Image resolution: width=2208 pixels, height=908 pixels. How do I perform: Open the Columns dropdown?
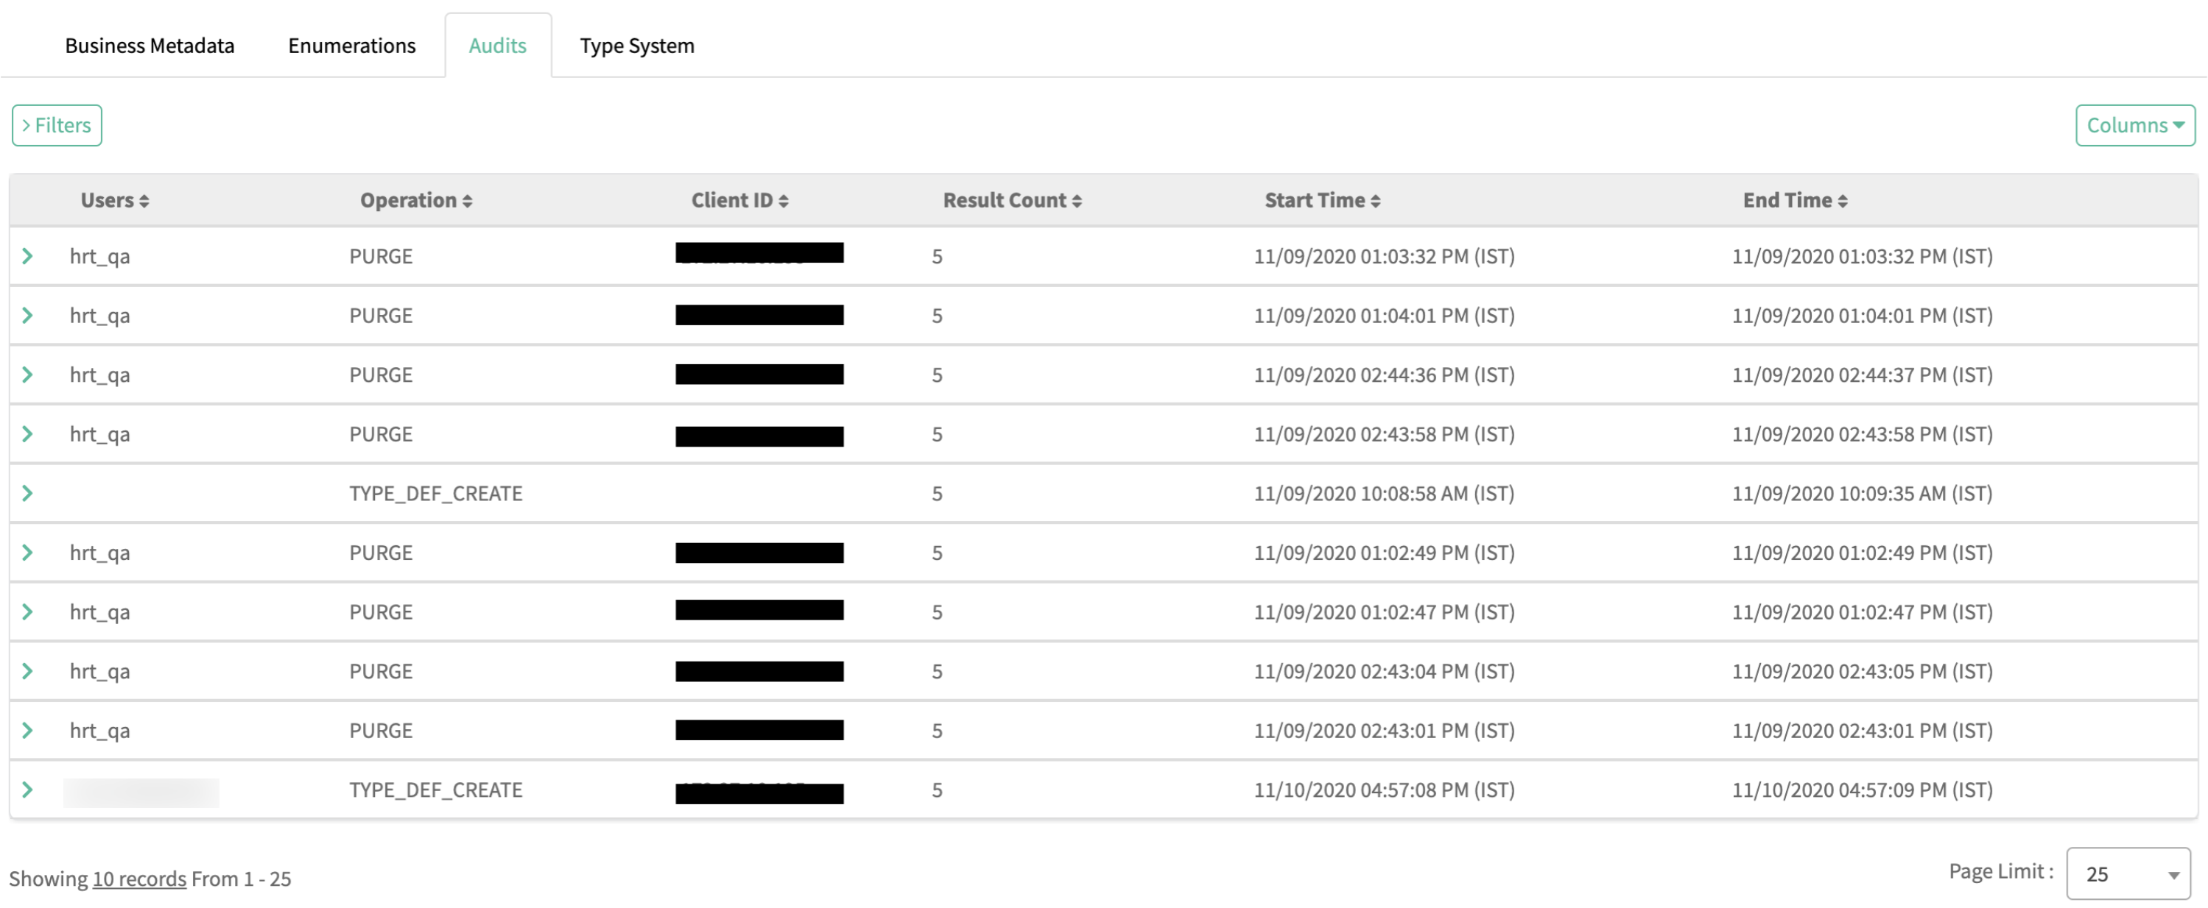(2134, 125)
